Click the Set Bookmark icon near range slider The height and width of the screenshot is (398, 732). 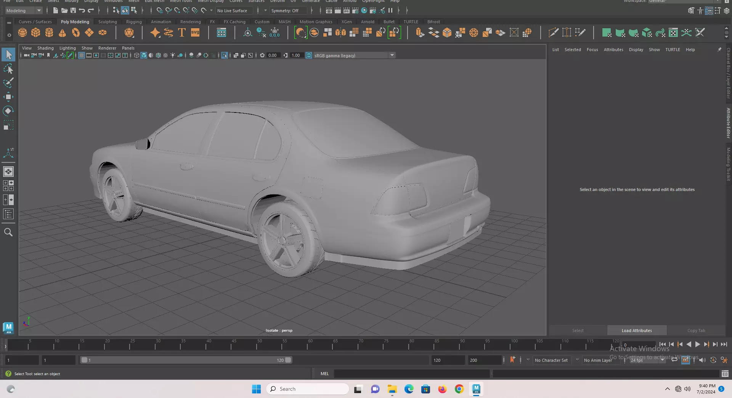[x=512, y=359]
